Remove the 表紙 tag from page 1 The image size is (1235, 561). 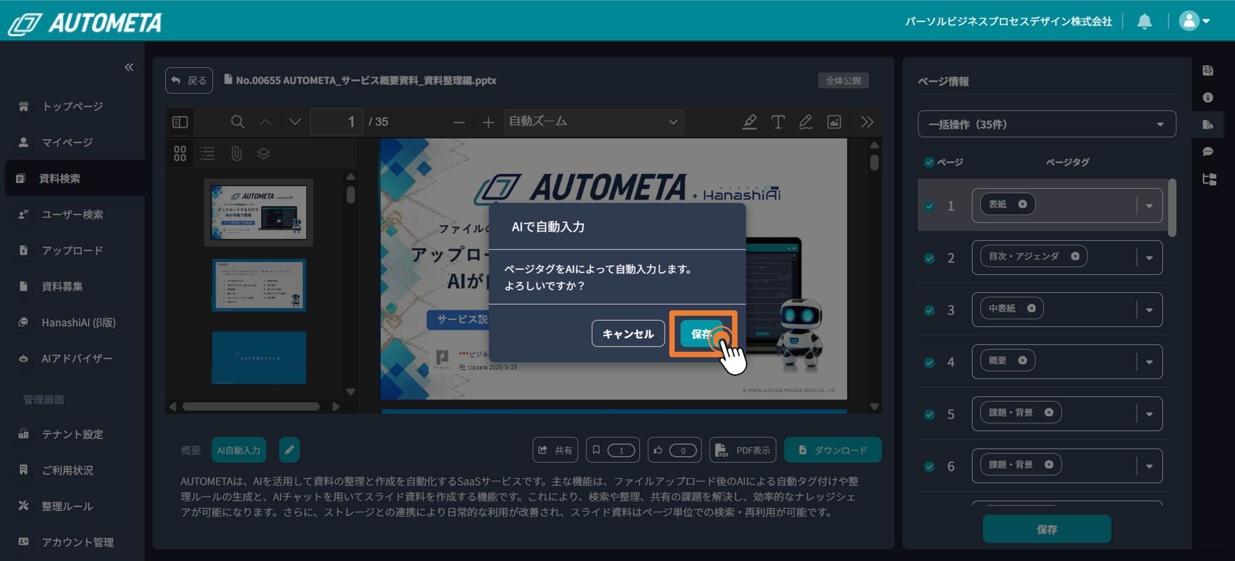(1022, 204)
